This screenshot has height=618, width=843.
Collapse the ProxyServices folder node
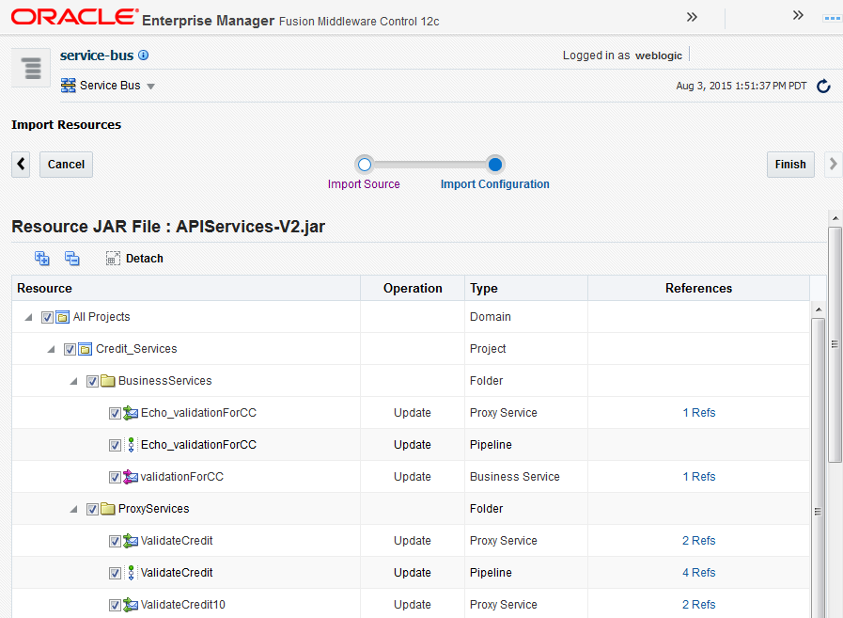click(x=73, y=509)
